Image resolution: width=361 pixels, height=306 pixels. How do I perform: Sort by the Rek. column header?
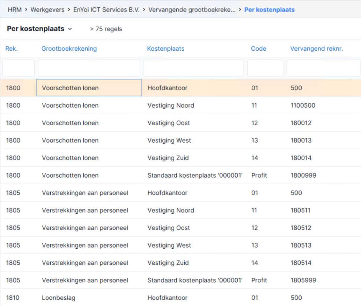click(12, 49)
